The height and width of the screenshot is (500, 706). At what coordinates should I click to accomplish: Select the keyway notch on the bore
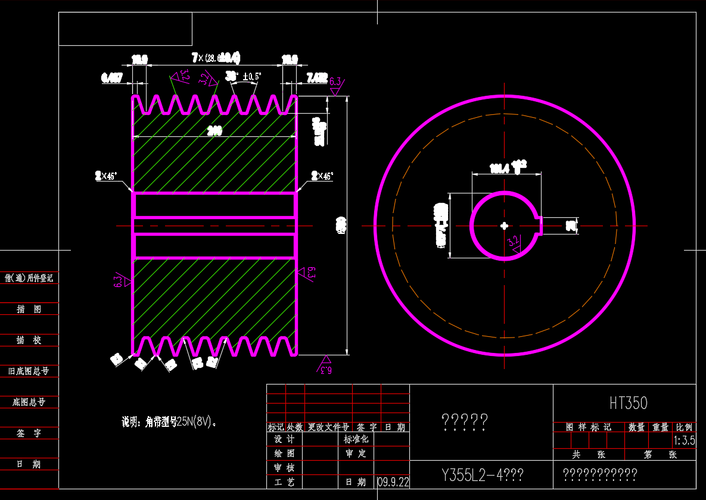(x=541, y=226)
